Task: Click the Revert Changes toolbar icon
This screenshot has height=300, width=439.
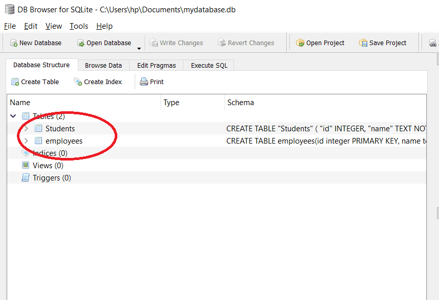Action: click(x=221, y=43)
